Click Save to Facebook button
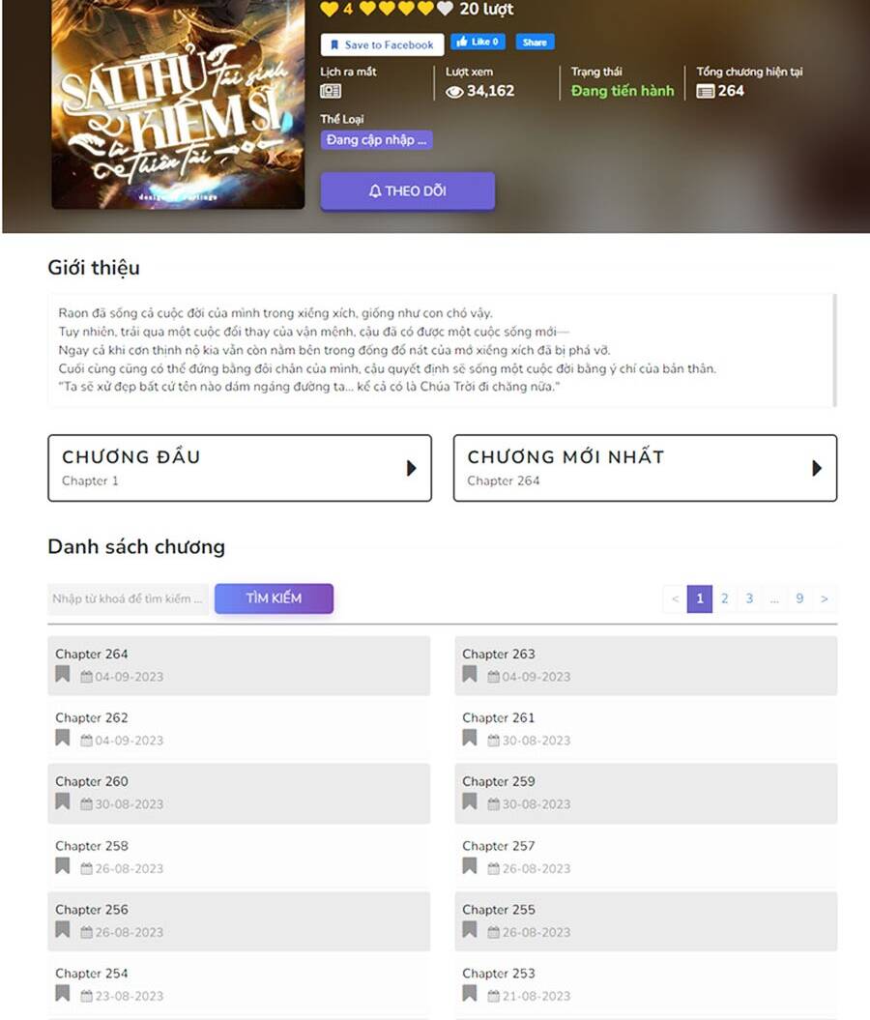The width and height of the screenshot is (870, 1020). pos(382,44)
